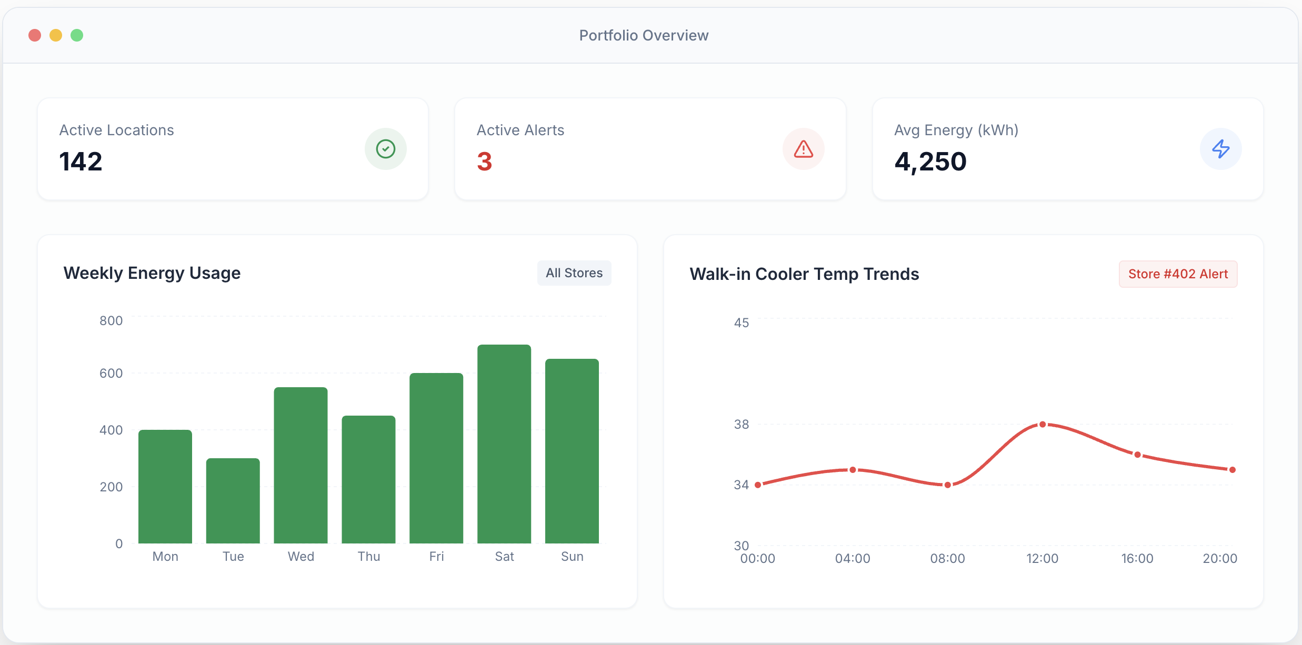The width and height of the screenshot is (1302, 645).
Task: Click the Wednesday bar in Weekly Energy Usage
Action: pyautogui.click(x=301, y=466)
